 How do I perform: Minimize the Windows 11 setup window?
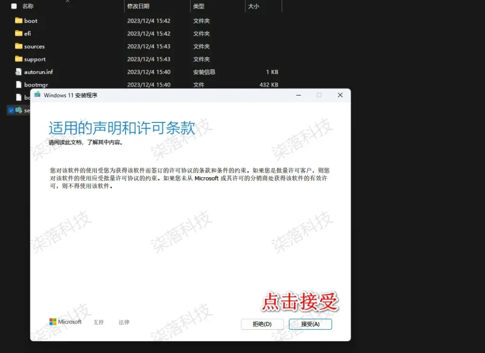click(298, 95)
